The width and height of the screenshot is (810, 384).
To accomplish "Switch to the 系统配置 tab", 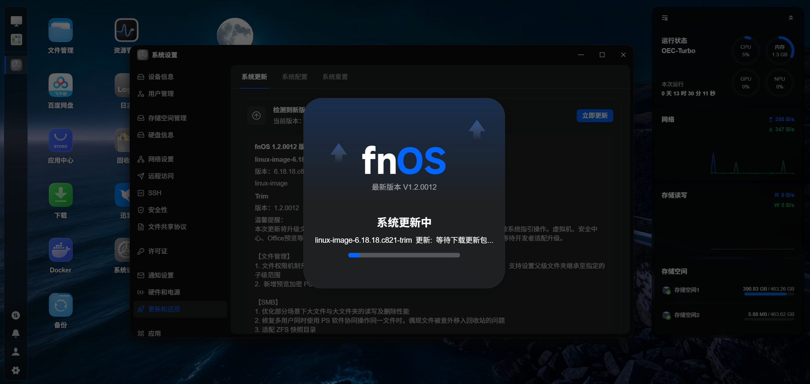I will click(x=295, y=77).
